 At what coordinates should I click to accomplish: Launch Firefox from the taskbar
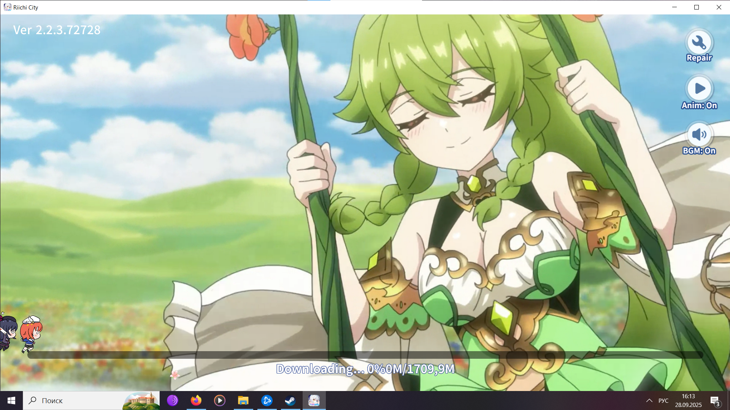196,401
